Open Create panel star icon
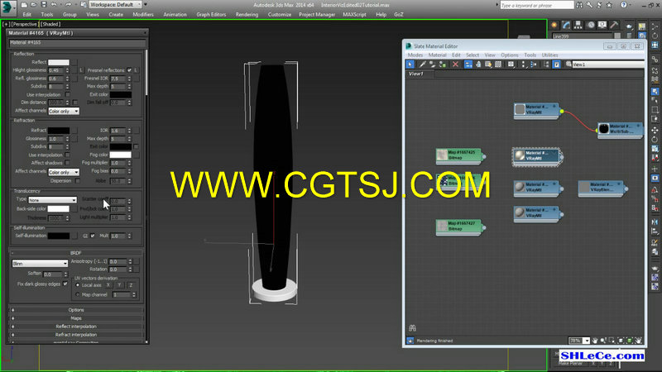This screenshot has width=662, height=372. [x=554, y=26]
